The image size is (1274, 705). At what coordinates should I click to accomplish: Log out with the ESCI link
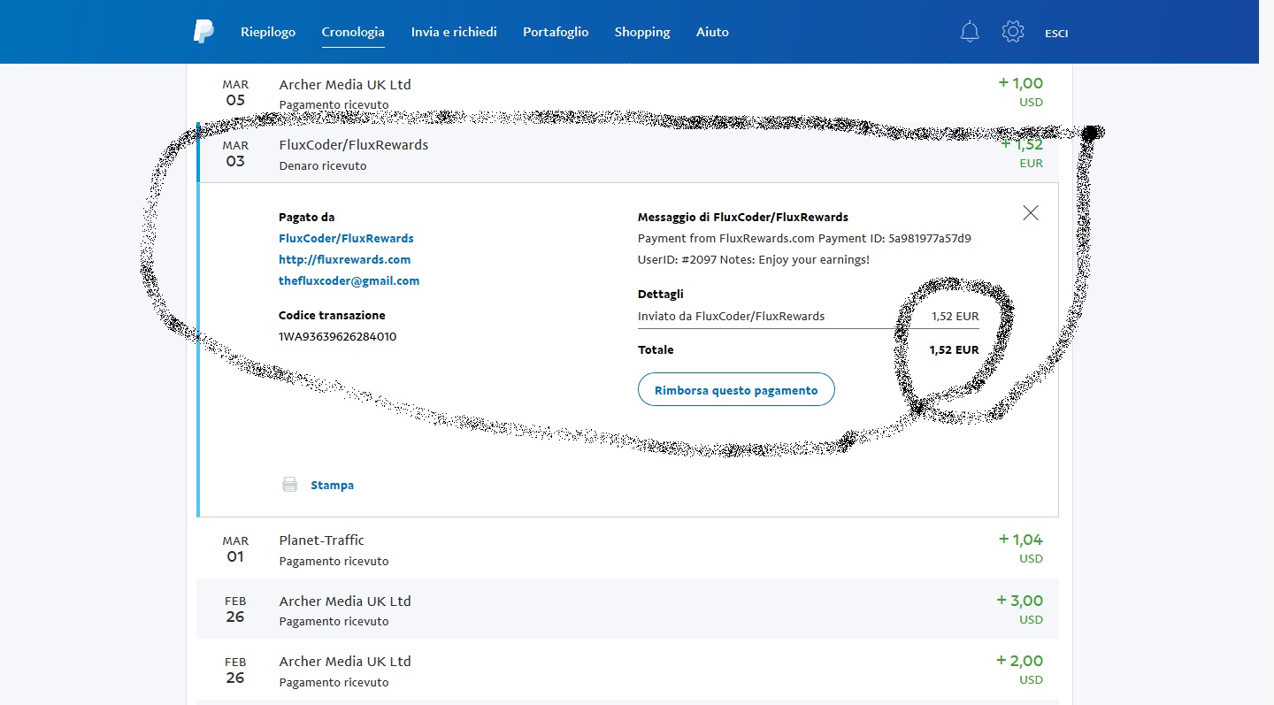(1056, 34)
